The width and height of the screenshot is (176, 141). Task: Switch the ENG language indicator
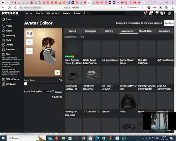pyautogui.click(x=157, y=138)
